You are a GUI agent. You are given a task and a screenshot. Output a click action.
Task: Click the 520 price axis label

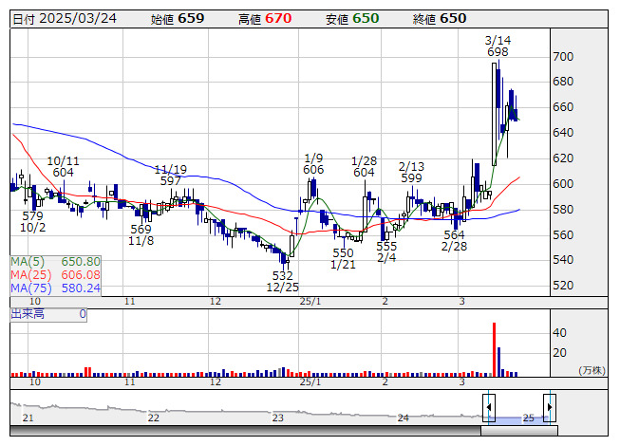coord(563,286)
